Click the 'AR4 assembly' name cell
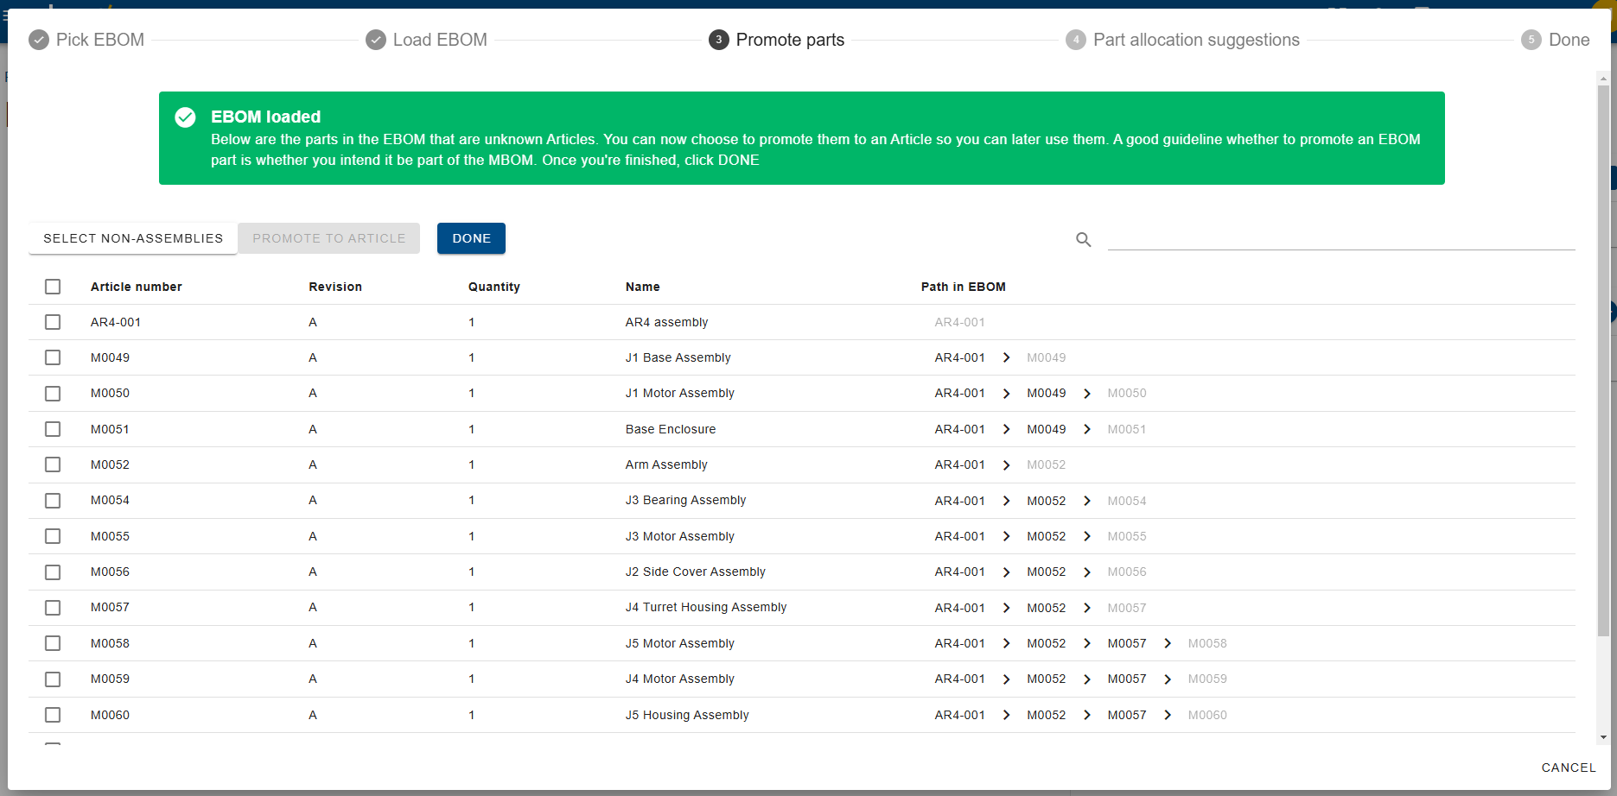Screen dimensions: 1617x796 [x=666, y=322]
